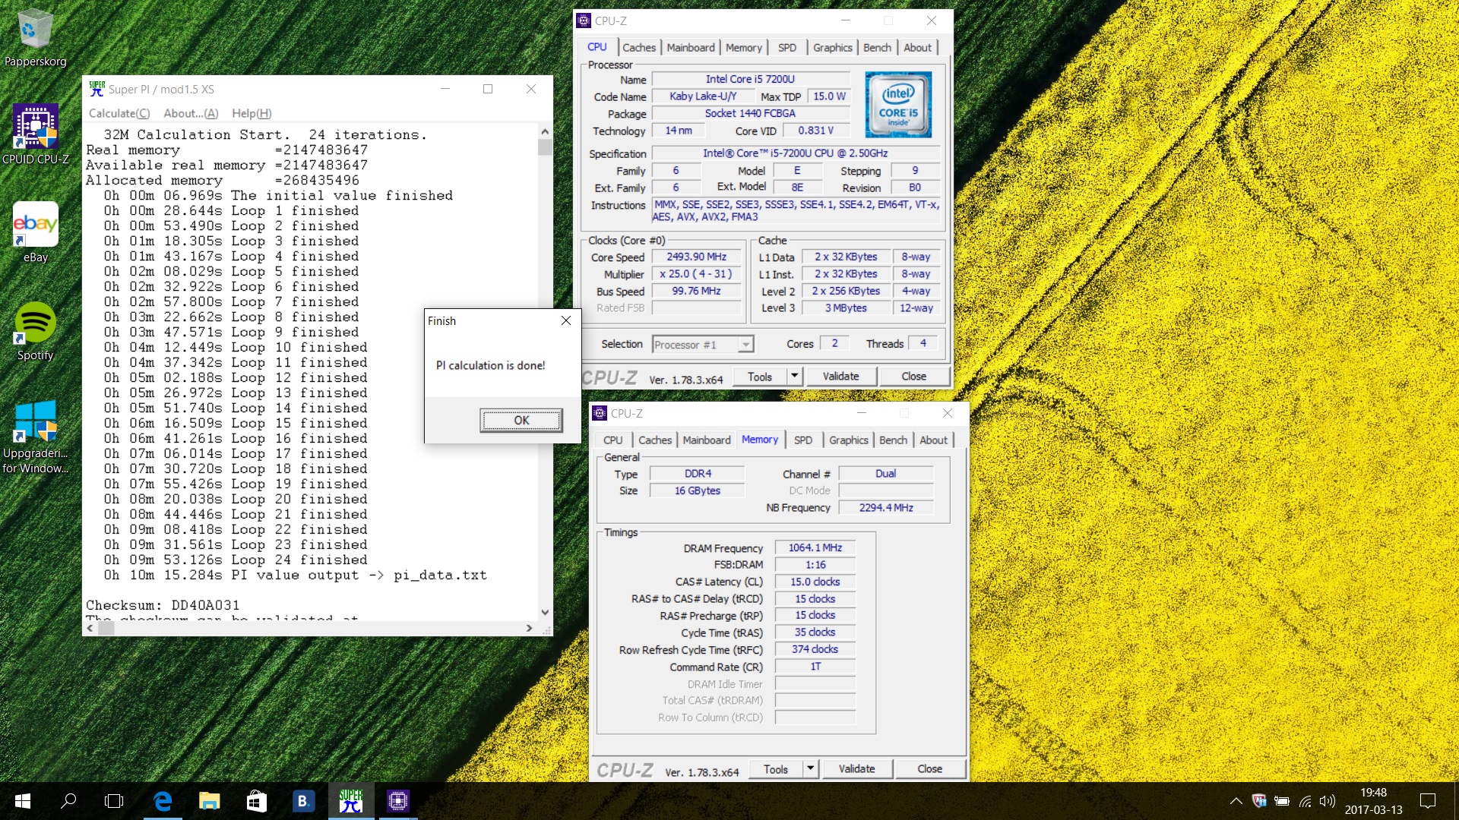Click the Super PI vertical scrollbar down arrow
Image resolution: width=1459 pixels, height=820 pixels.
545,612
